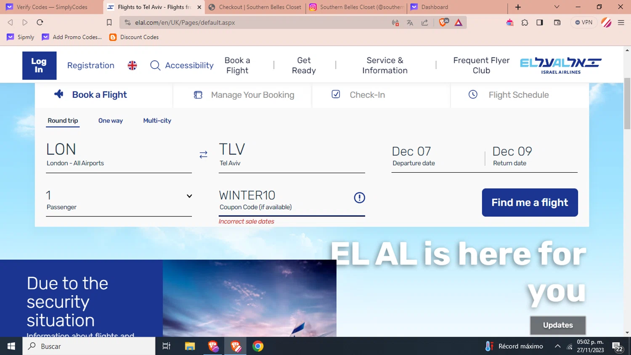Switch to Dashboard browser tab
Viewport: 631px width, 355px height.
[x=456, y=7]
